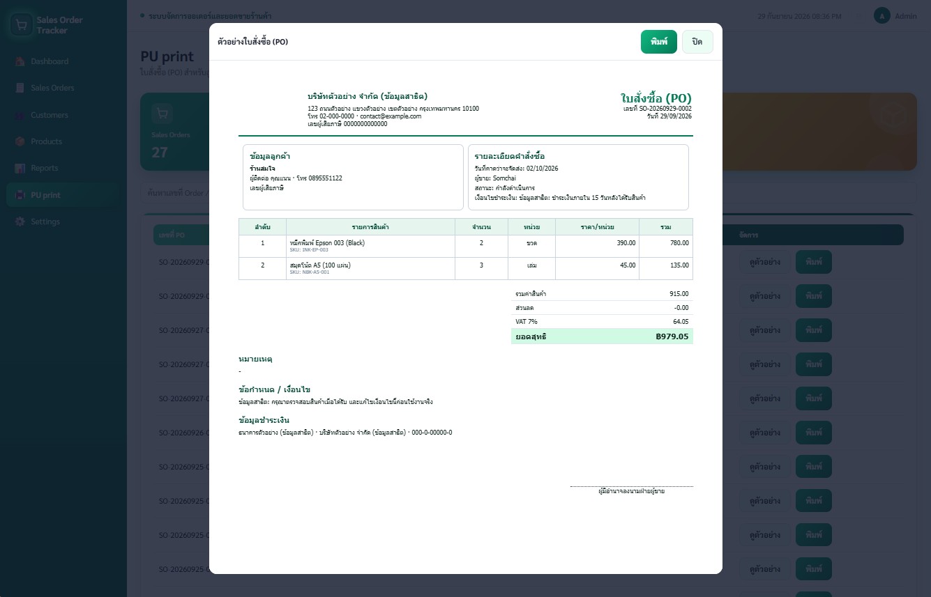This screenshot has height=597, width=931.
Task: Open the Reports menu item
Action: (x=63, y=169)
